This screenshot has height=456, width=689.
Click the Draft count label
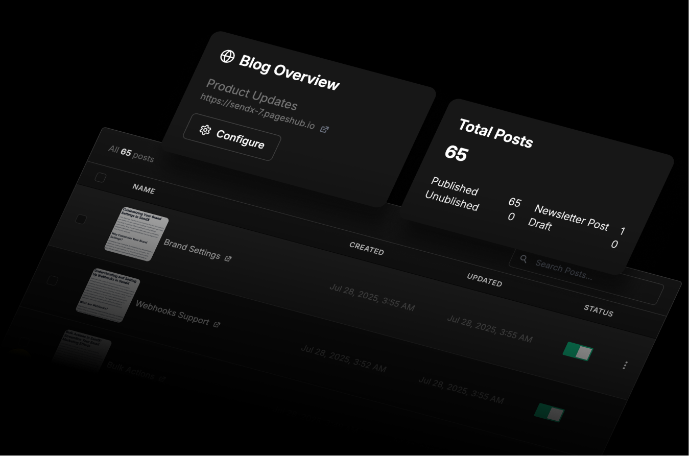tap(540, 224)
